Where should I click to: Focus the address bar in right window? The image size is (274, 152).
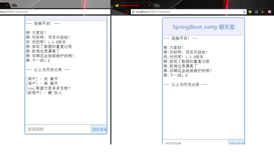[188, 12]
